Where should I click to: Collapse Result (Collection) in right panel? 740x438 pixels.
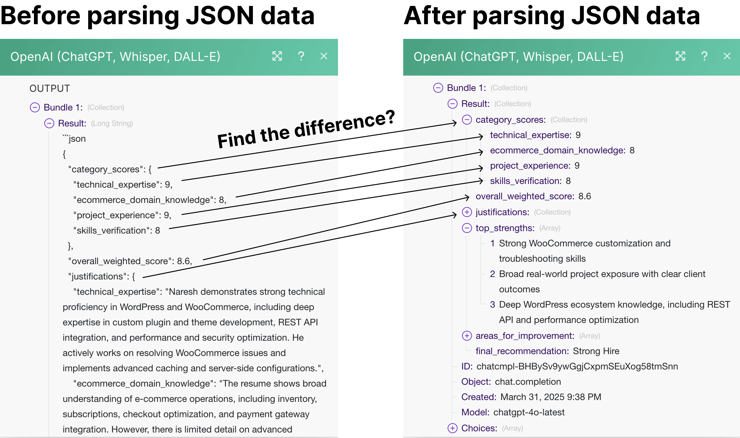453,104
